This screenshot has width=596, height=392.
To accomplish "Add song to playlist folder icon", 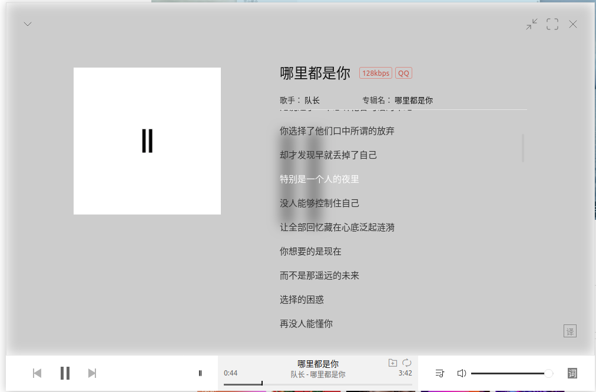I will (x=393, y=363).
